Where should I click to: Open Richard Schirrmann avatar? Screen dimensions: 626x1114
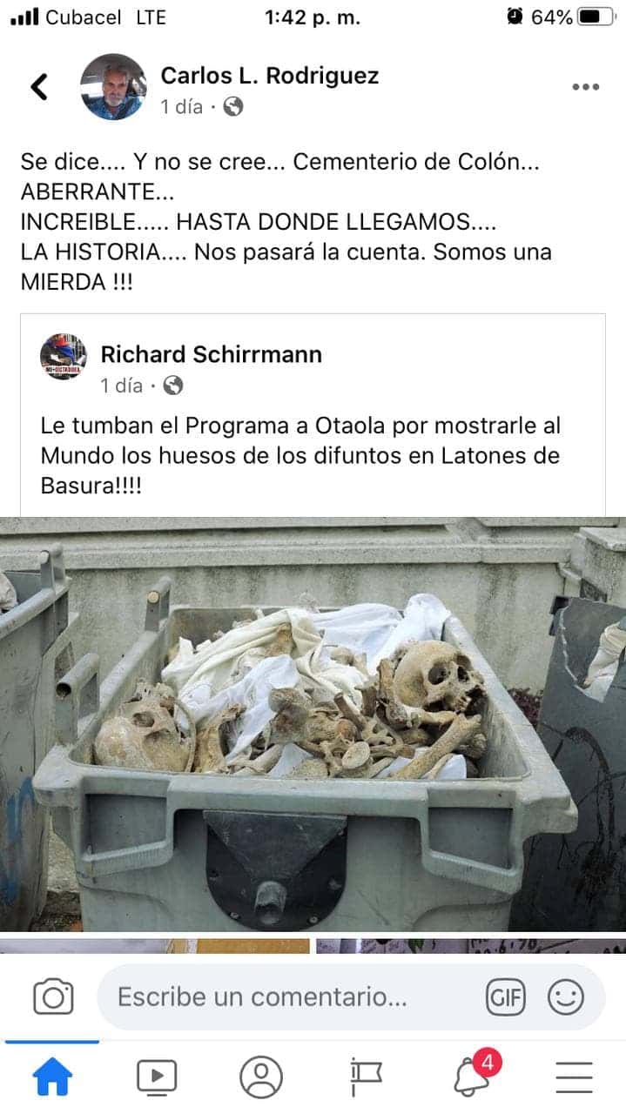[64, 357]
